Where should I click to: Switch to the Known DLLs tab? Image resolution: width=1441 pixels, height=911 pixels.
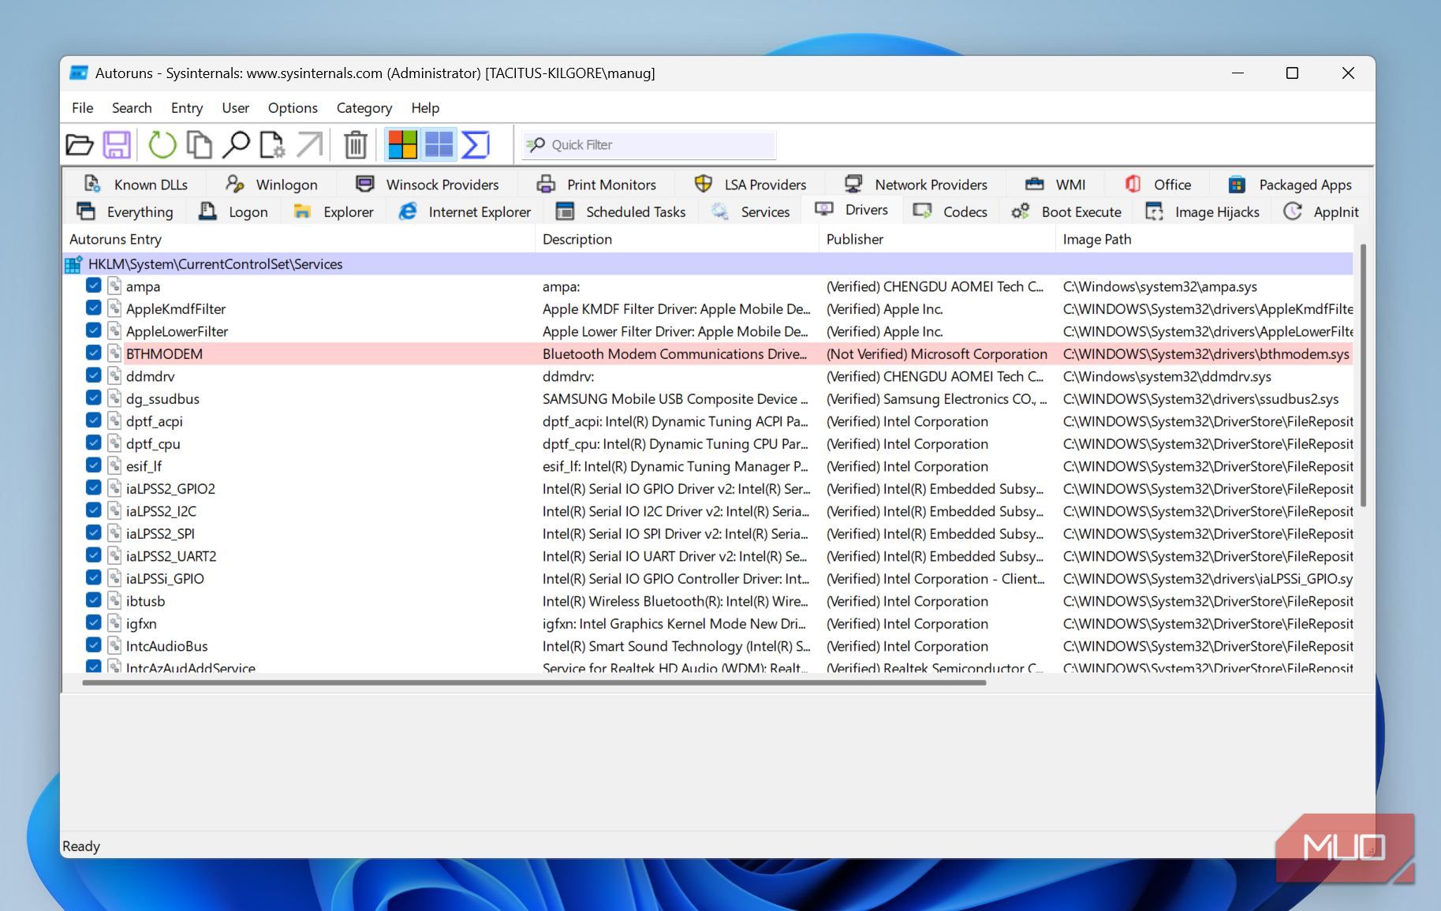point(136,185)
